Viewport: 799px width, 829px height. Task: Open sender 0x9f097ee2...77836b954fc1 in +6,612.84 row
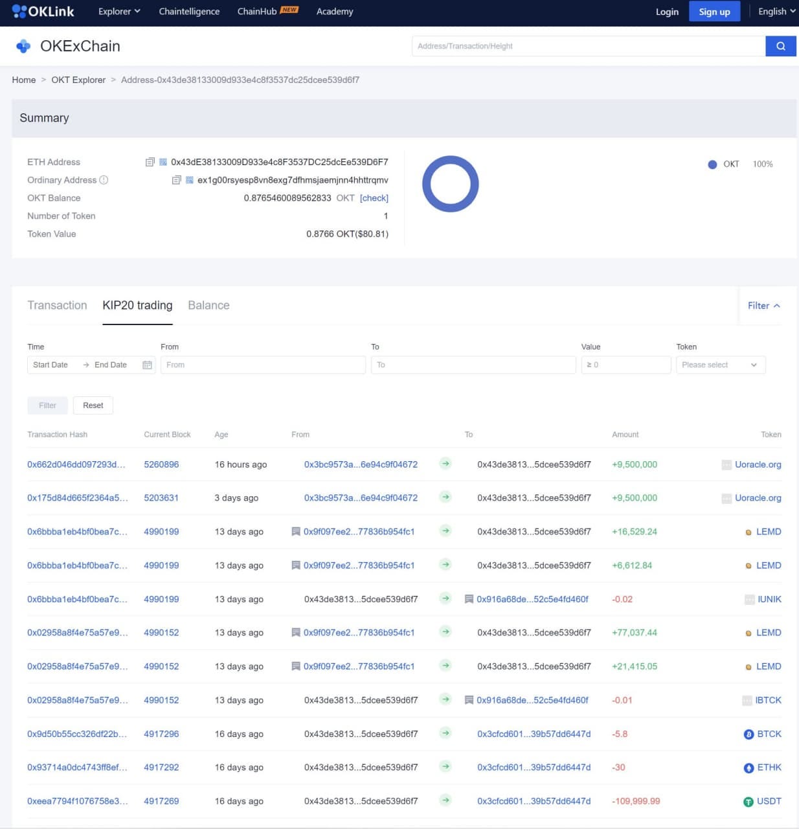pyautogui.click(x=359, y=565)
